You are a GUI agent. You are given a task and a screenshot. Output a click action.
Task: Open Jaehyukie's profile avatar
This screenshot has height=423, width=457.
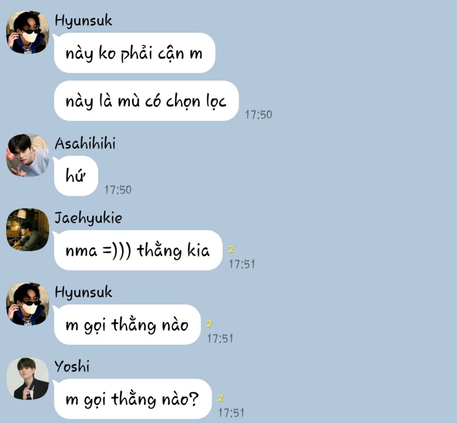click(x=27, y=229)
